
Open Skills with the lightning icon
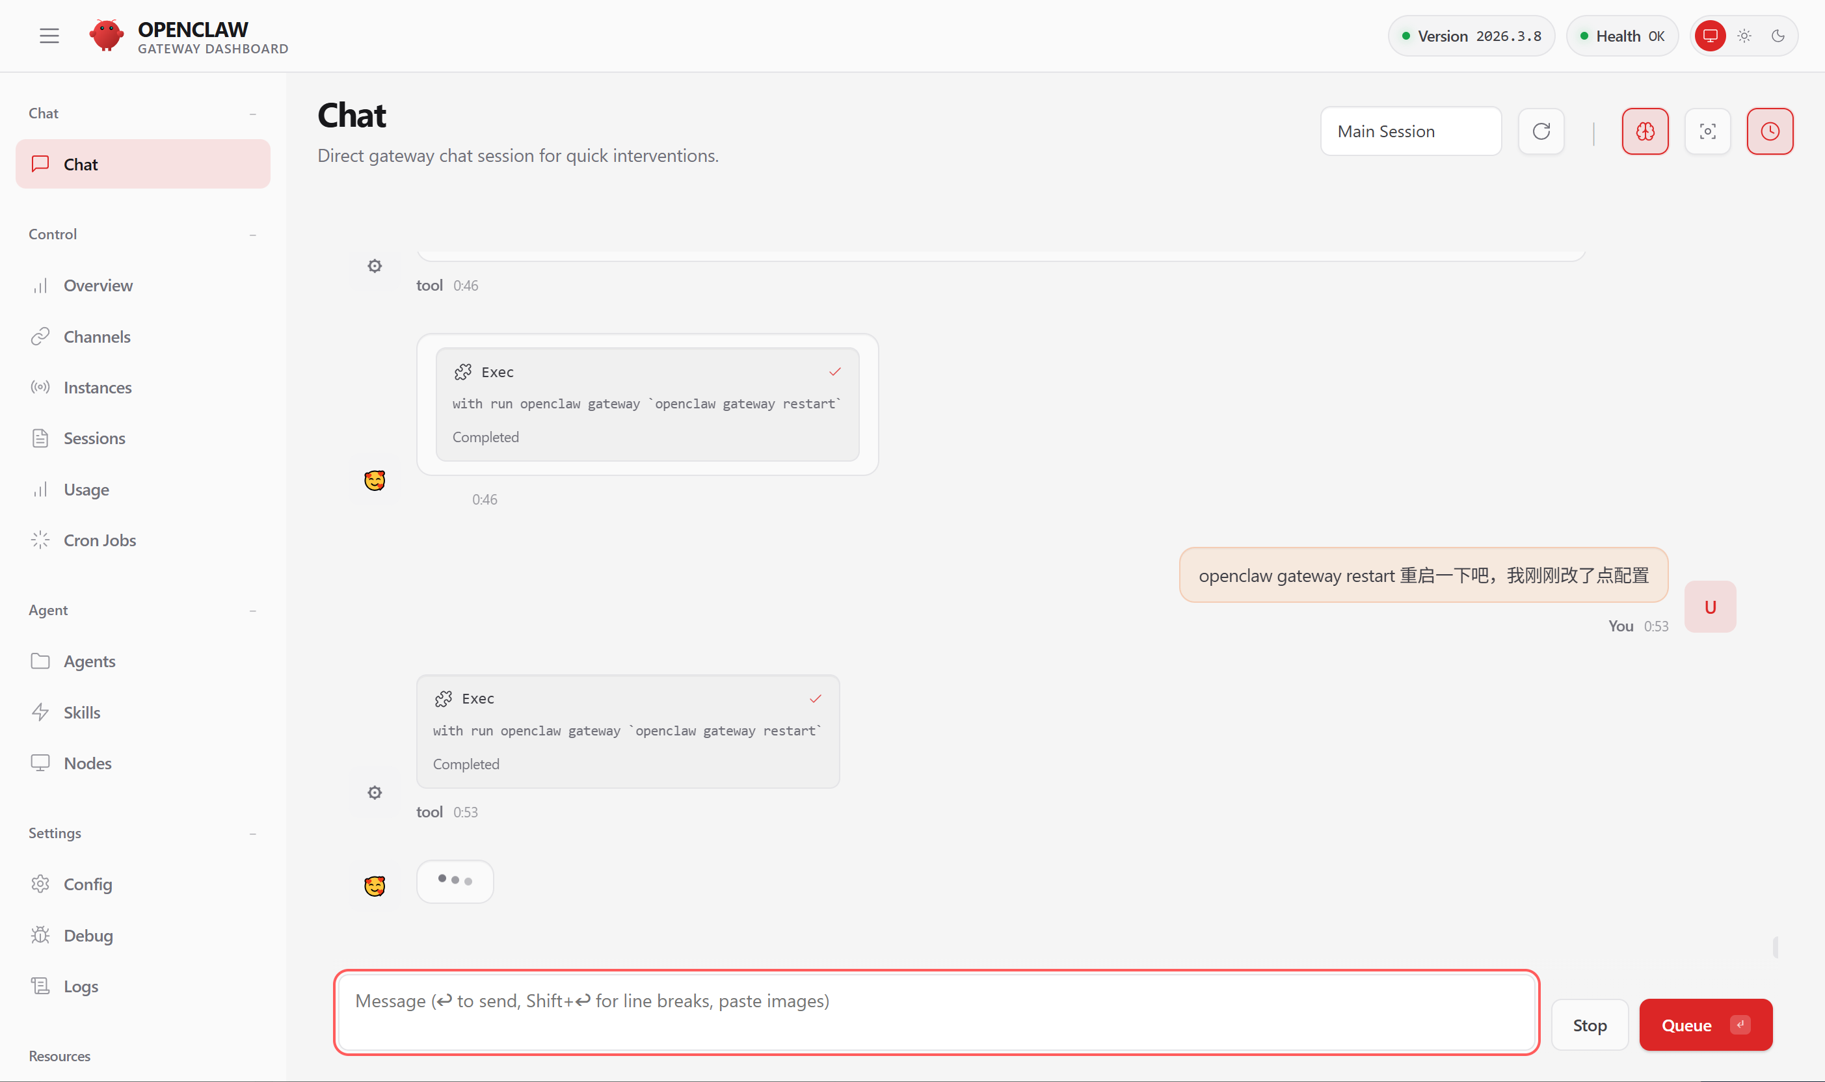coord(82,713)
